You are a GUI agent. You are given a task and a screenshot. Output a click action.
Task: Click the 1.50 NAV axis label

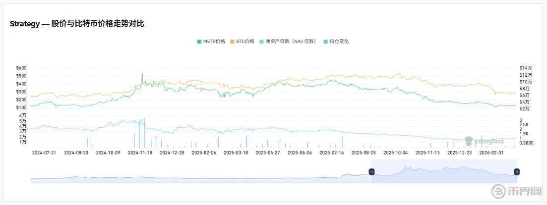[x=524, y=134]
